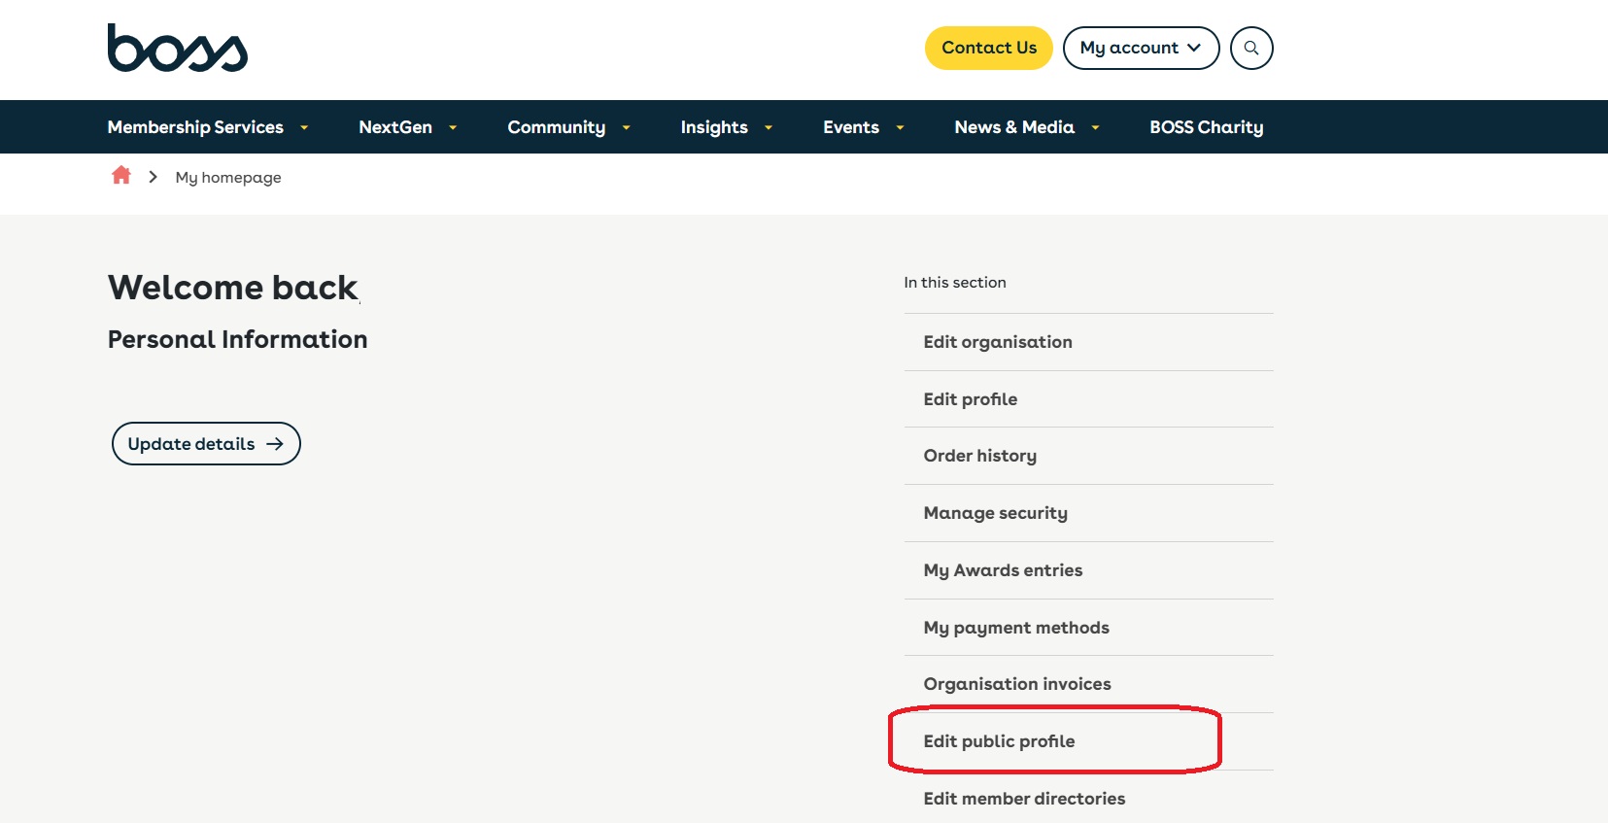Open the search magnifier icon
The width and height of the screenshot is (1608, 823).
click(1250, 48)
